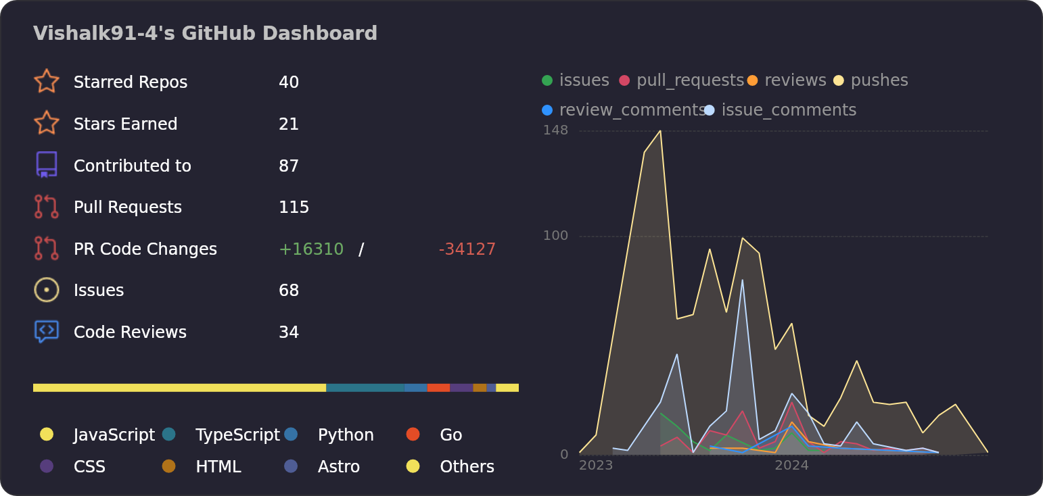Click the Pull Requests label
The image size is (1043, 496).
[128, 207]
